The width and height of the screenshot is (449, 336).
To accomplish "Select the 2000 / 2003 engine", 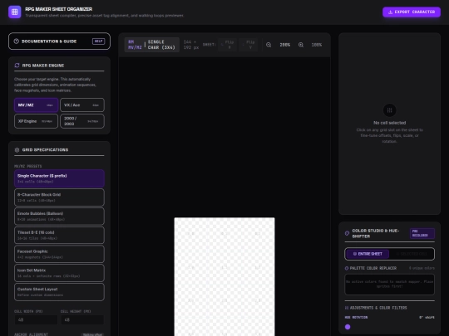I will pos(82,121).
